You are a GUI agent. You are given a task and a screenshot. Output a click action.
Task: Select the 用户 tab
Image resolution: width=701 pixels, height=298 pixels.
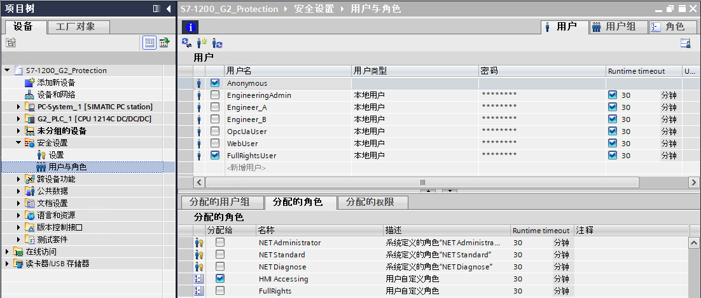565,27
